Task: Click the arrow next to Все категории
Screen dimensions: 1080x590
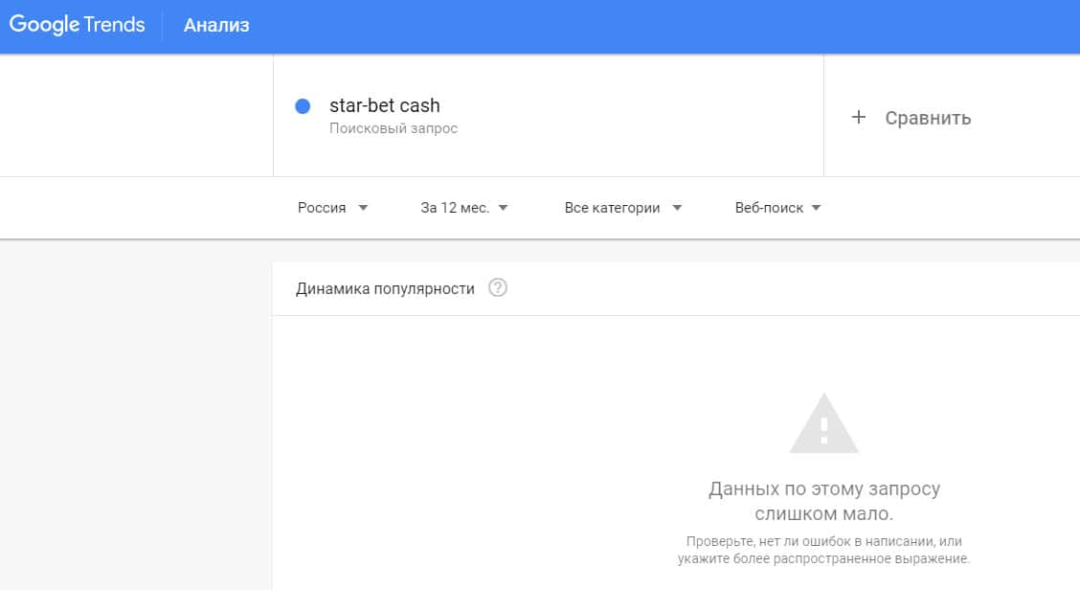Action: click(677, 208)
